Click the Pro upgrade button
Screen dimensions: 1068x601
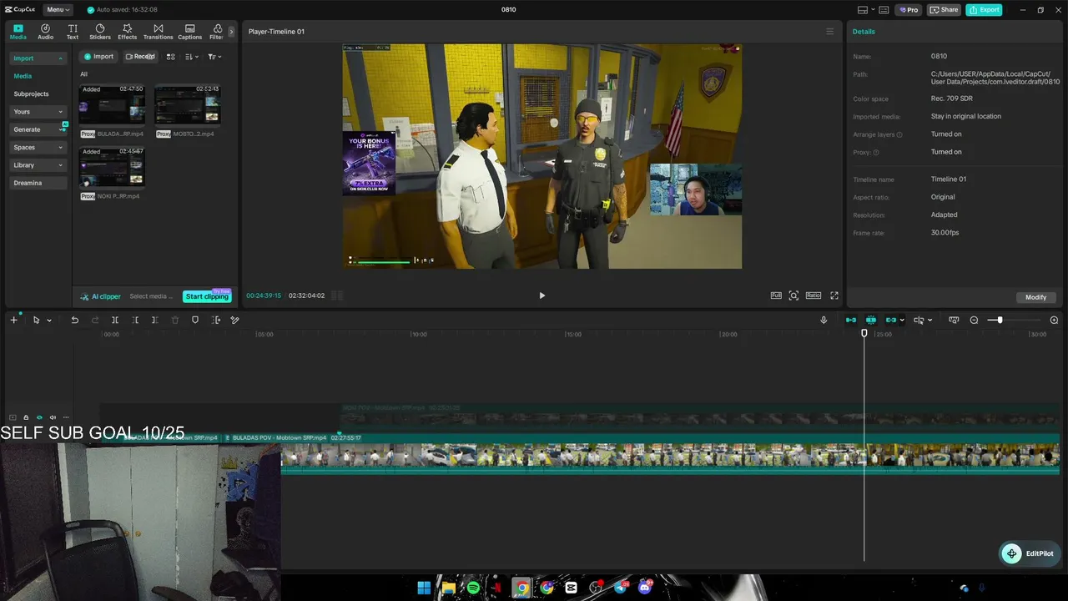tap(908, 10)
